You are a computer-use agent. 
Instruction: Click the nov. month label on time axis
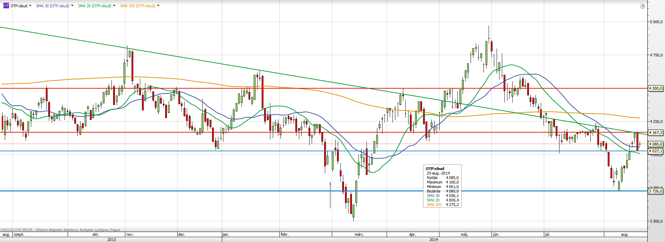click(130, 234)
